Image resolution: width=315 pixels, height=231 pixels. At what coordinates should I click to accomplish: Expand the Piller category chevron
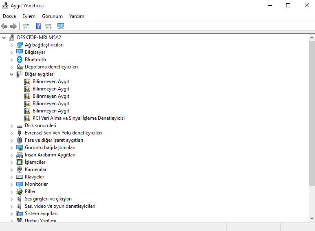pyautogui.click(x=12, y=191)
